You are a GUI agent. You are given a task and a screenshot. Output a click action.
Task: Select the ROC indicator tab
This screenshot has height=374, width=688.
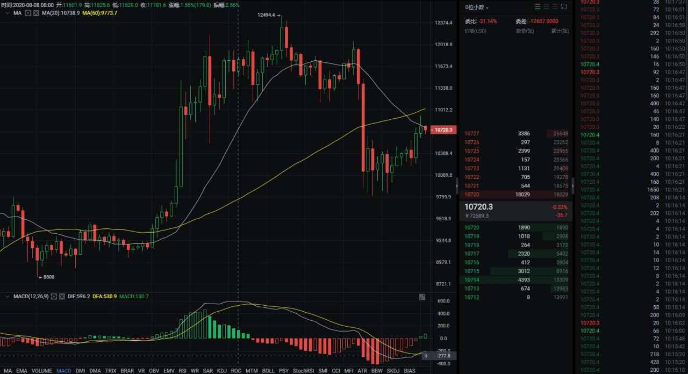click(x=236, y=371)
